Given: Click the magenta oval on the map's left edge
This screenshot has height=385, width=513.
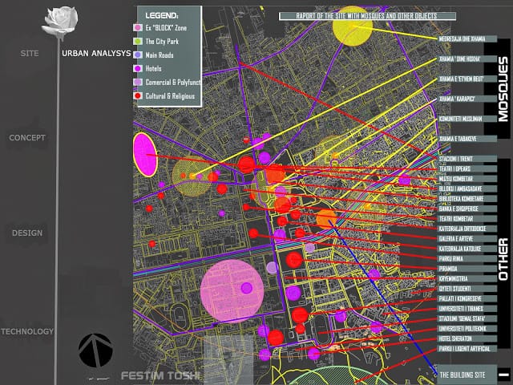Looking at the screenshot, I should click(x=145, y=155).
